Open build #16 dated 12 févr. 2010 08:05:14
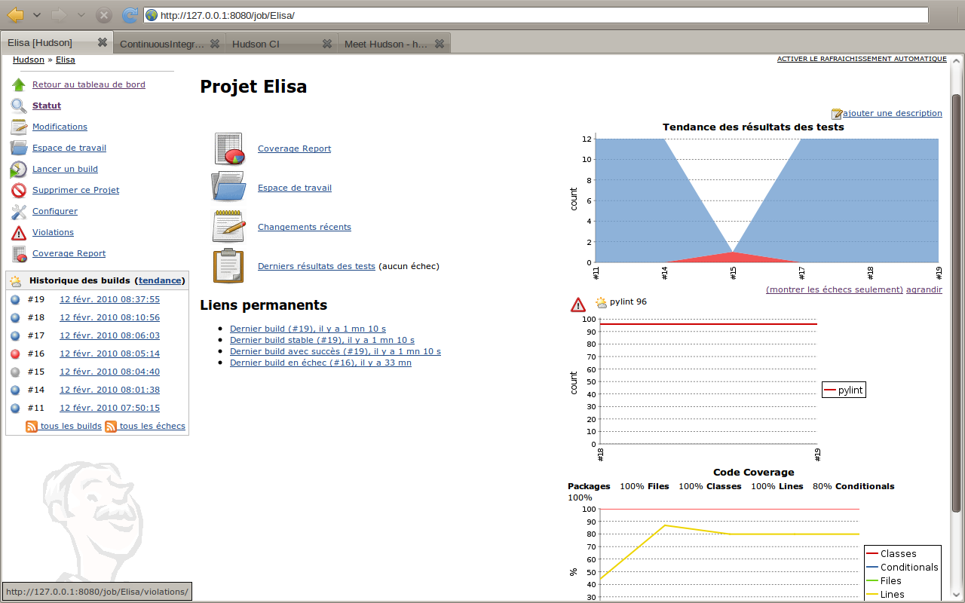The height and width of the screenshot is (603, 965). point(109,354)
